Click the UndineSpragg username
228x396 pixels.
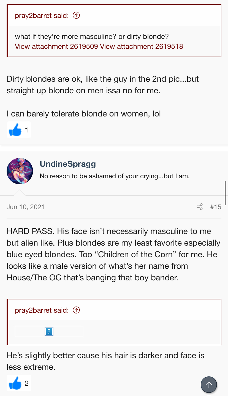pos(68,164)
